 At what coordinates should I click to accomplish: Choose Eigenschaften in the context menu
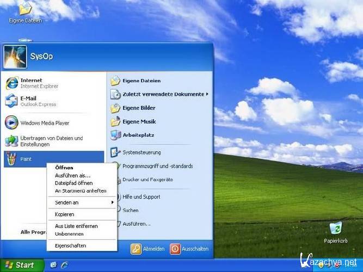coord(70,246)
